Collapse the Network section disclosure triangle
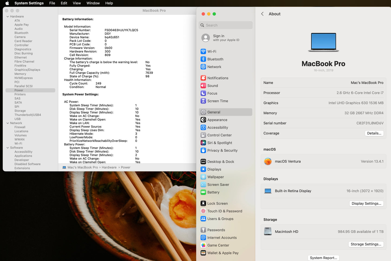391x261 pixels. 8,123
